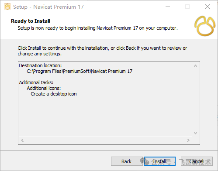Minimize the Setup window
Image resolution: width=218 pixels, height=171 pixels.
click(x=168, y=7)
